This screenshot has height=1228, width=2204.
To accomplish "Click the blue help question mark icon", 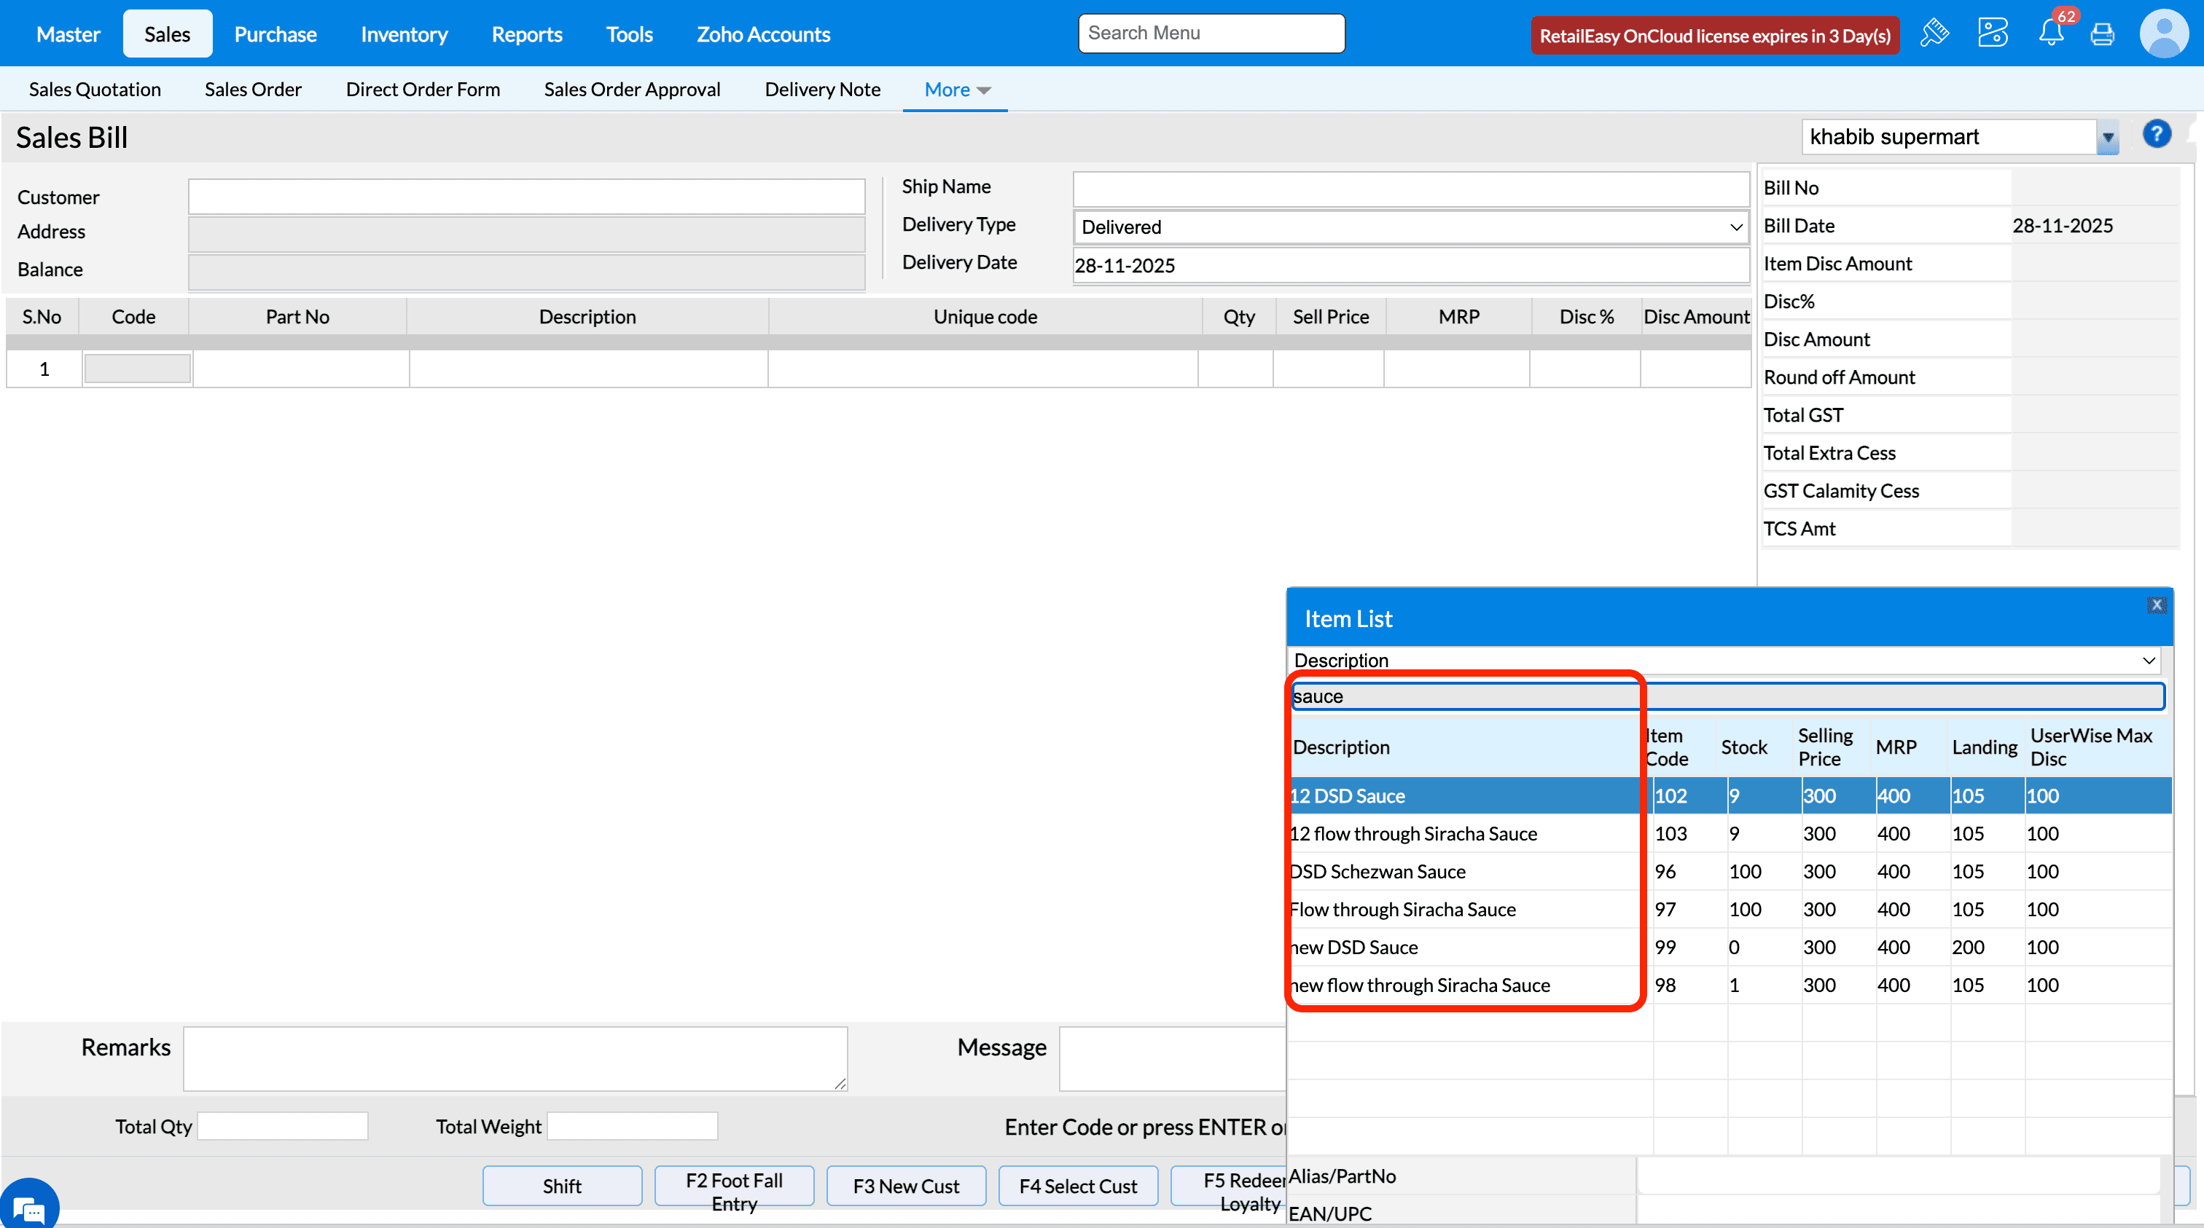I will click(x=2156, y=134).
